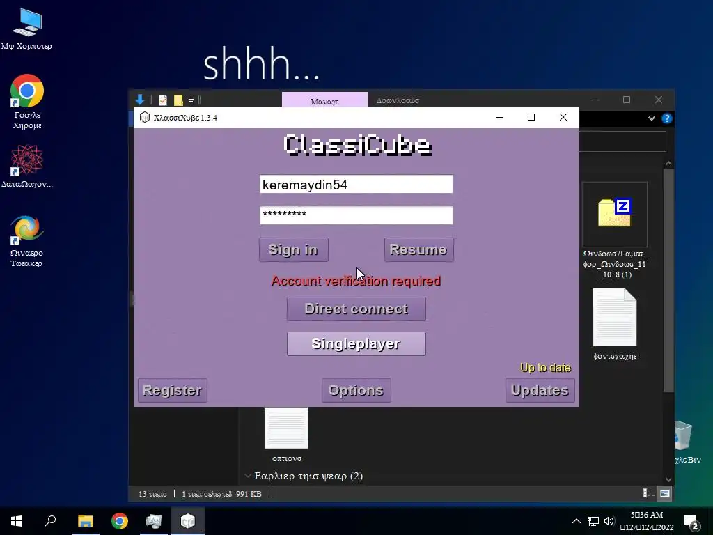Select ClassiCube taskbar icon
The height and width of the screenshot is (535, 713).
point(188,521)
